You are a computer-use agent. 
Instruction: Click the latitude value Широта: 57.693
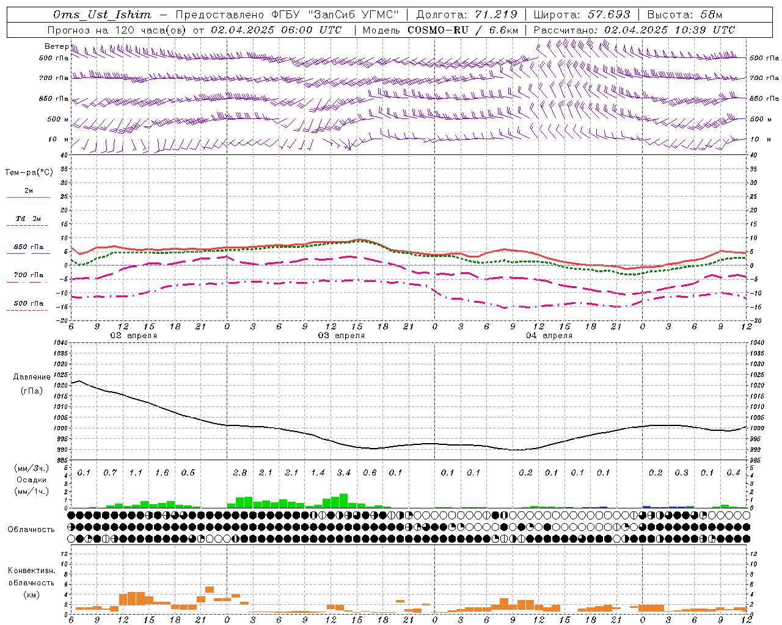point(582,15)
